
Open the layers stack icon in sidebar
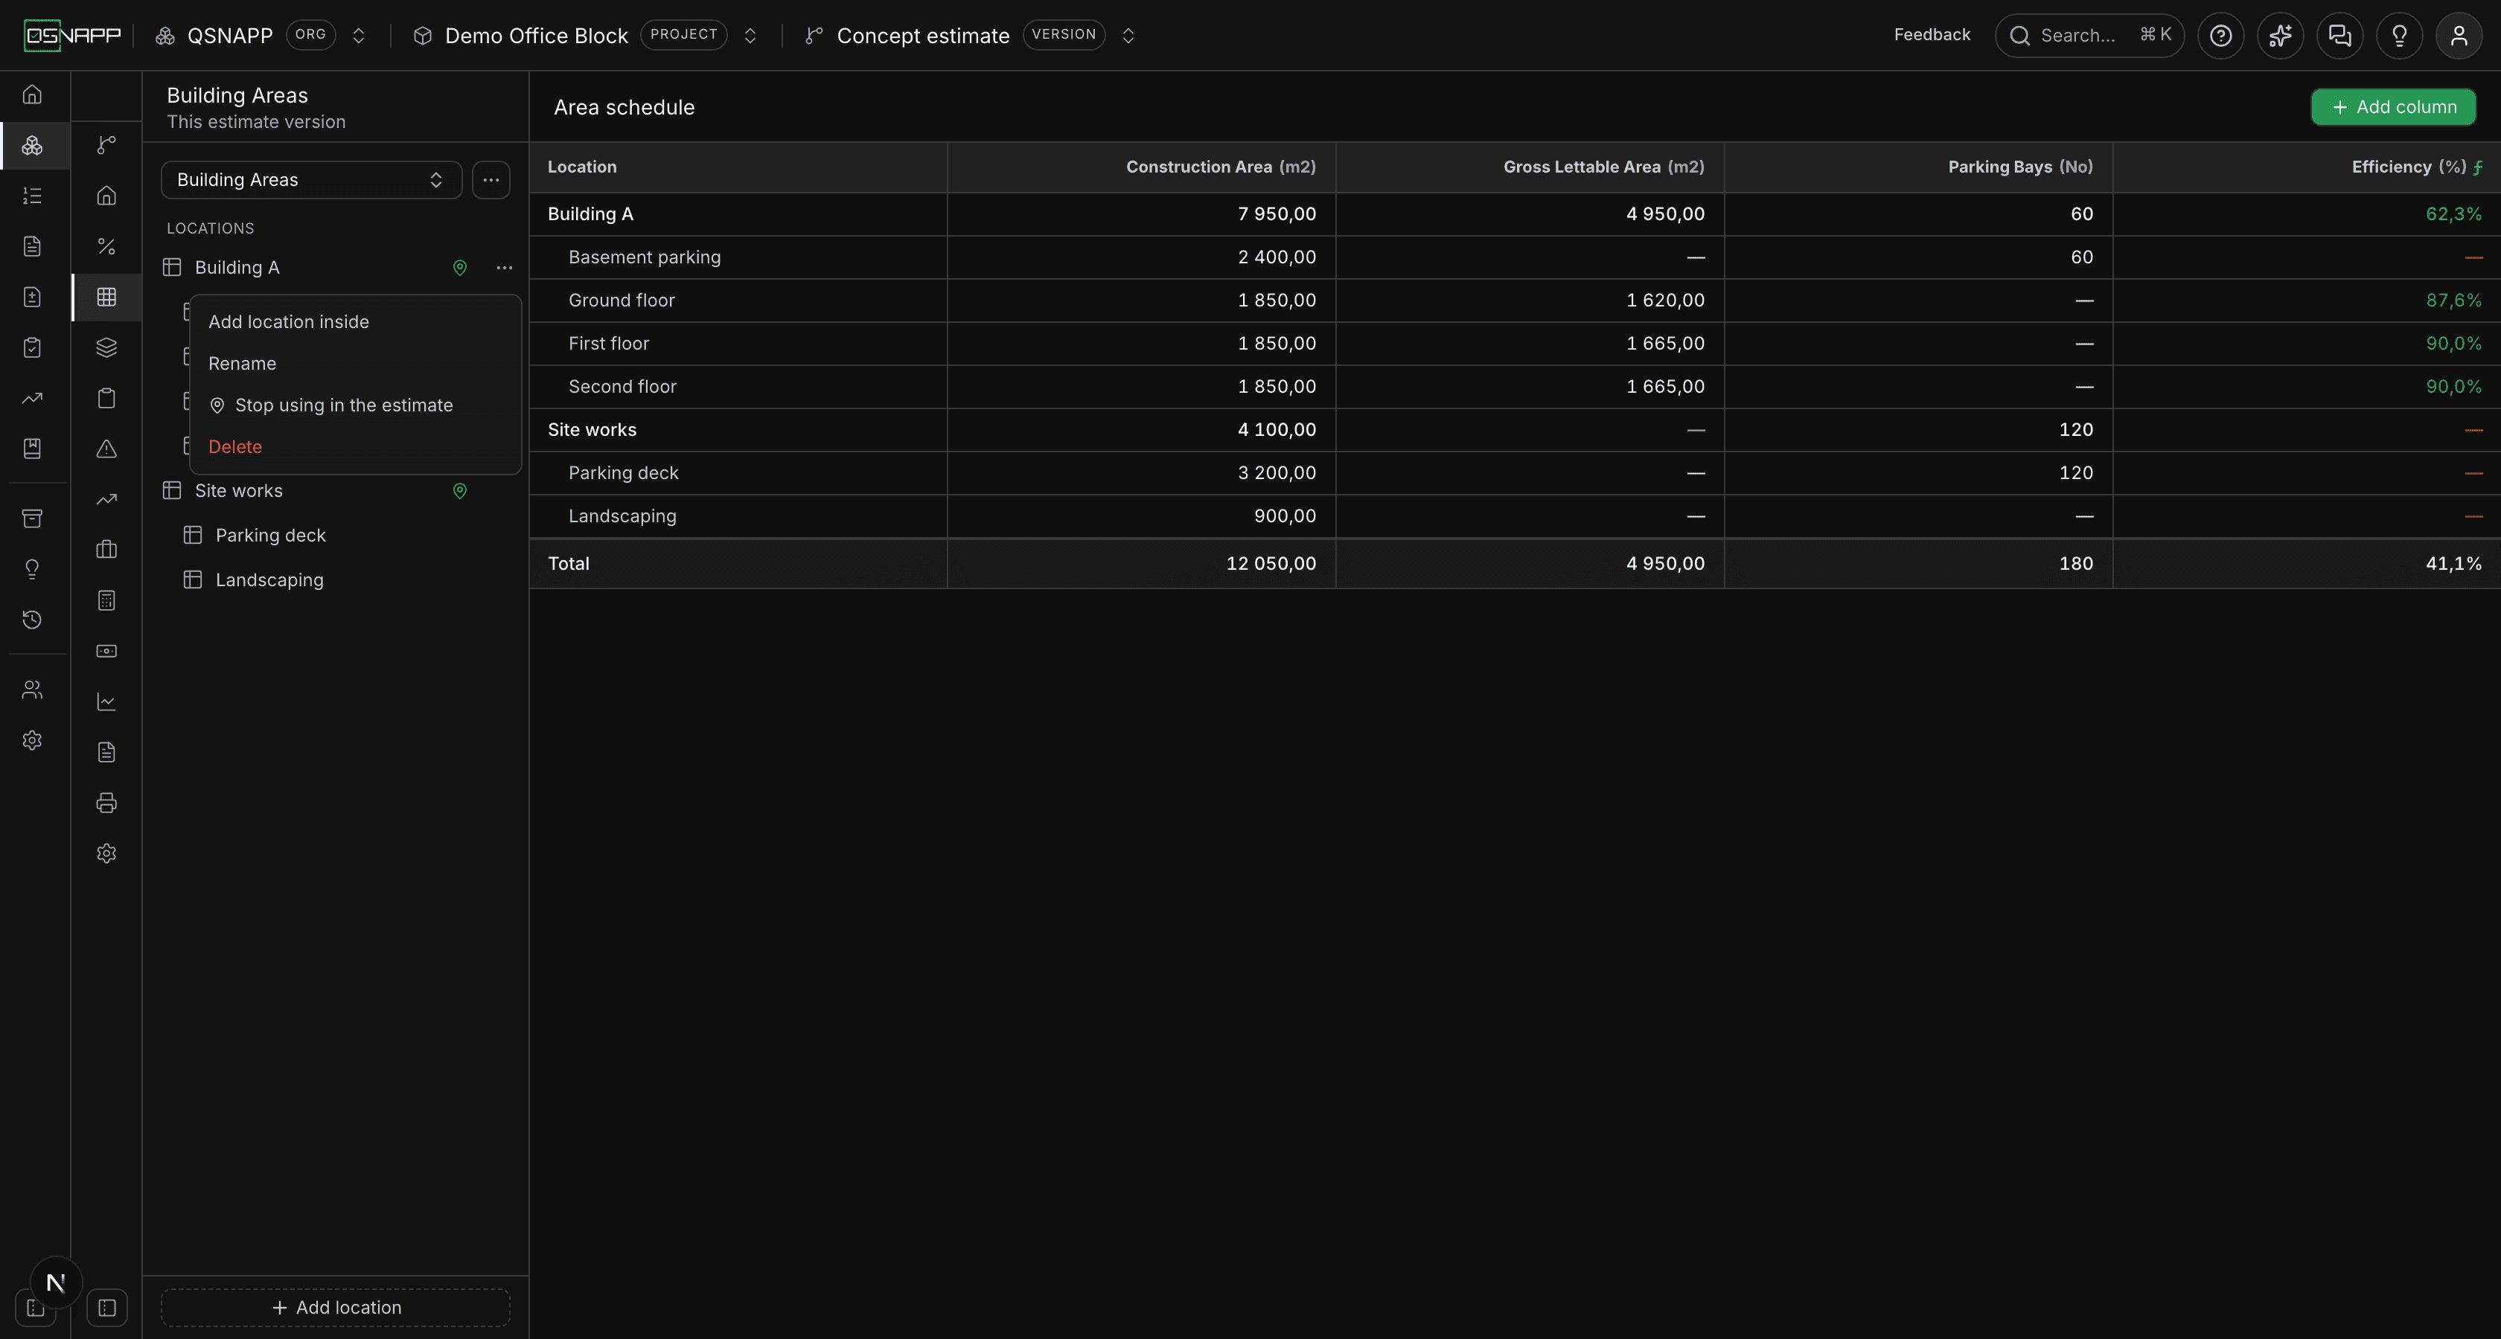pyautogui.click(x=106, y=347)
